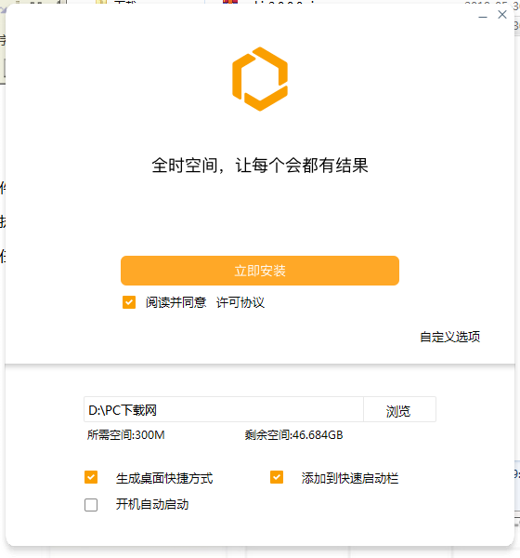Click the 开机自动启动 label text
The height and width of the screenshot is (558, 520).
pos(152,504)
